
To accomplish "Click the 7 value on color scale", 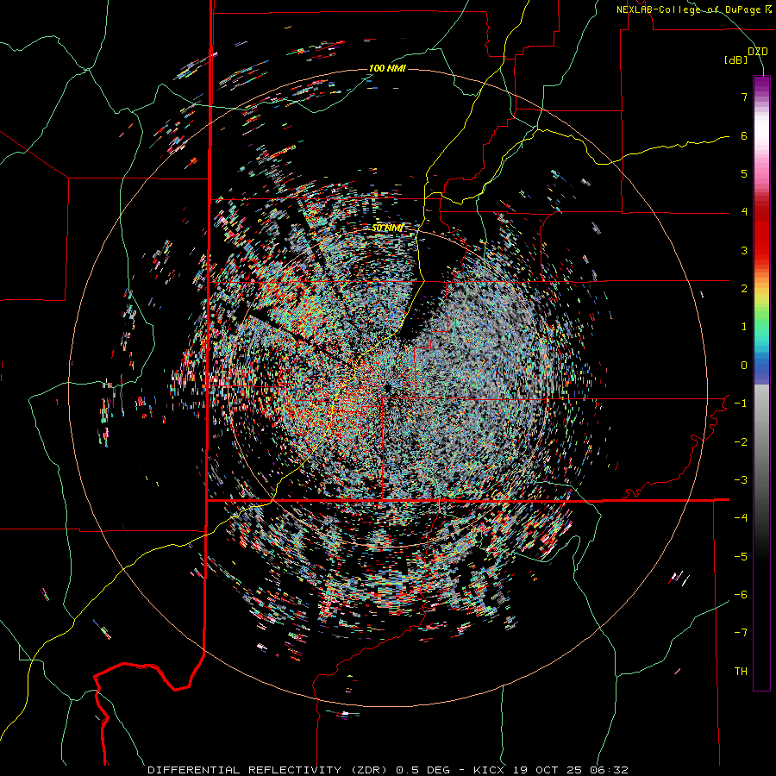I will pos(744,97).
